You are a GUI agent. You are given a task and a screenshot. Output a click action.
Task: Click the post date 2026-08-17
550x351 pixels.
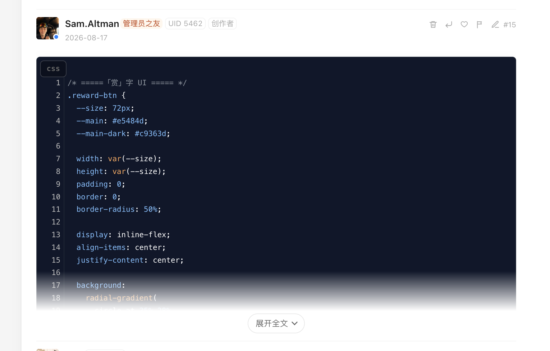[86, 38]
